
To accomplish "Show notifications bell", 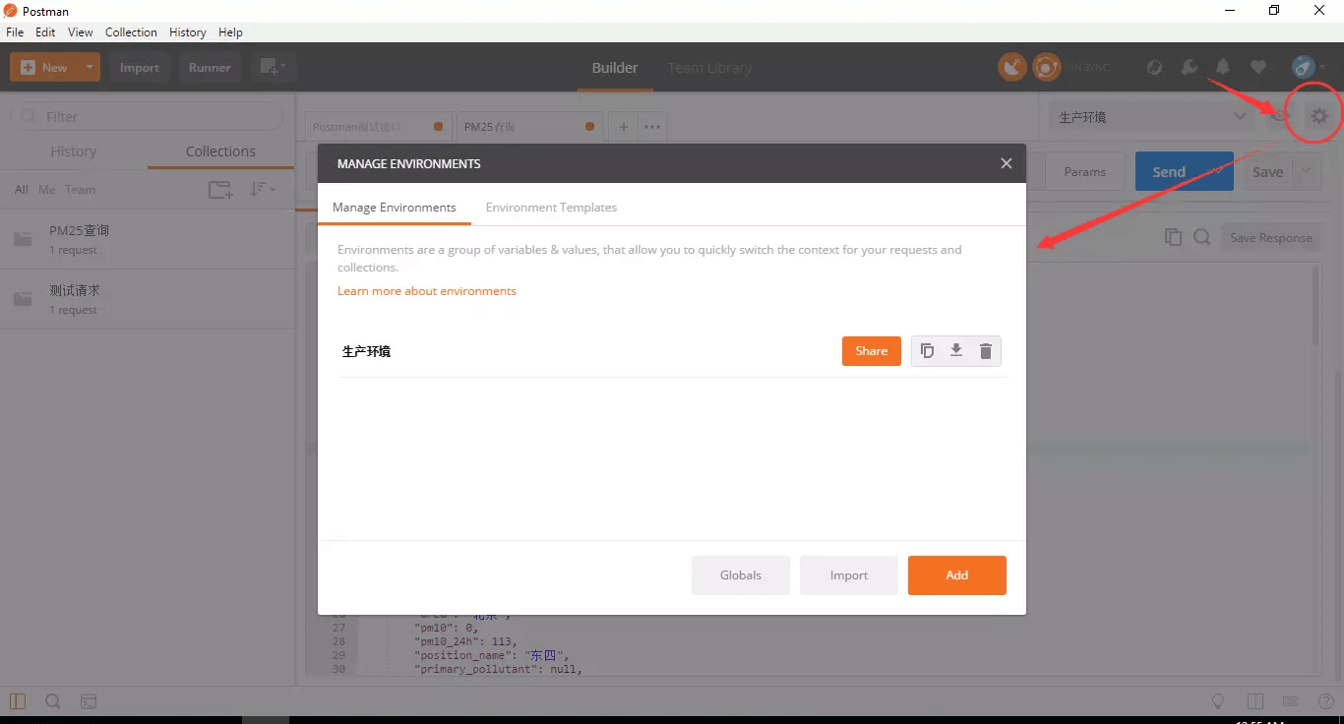I will 1223,67.
